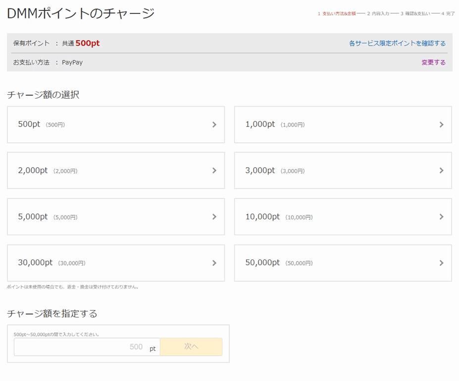Click the chevron arrow on the 1,000pt option
The height and width of the screenshot is (381, 459).
coord(441,125)
